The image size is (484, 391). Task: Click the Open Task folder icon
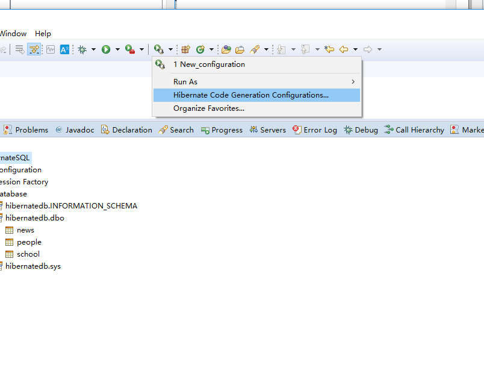coord(240,49)
